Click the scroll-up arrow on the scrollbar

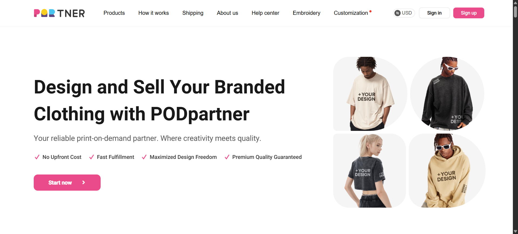click(515, 3)
